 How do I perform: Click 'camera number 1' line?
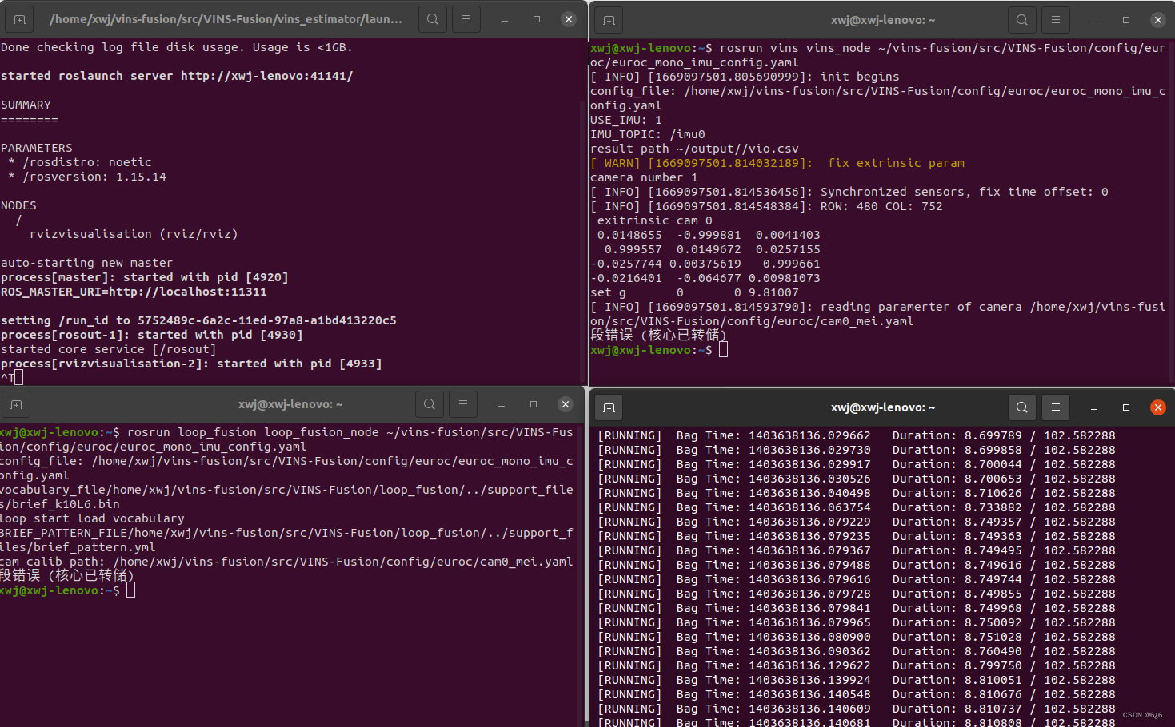(644, 177)
